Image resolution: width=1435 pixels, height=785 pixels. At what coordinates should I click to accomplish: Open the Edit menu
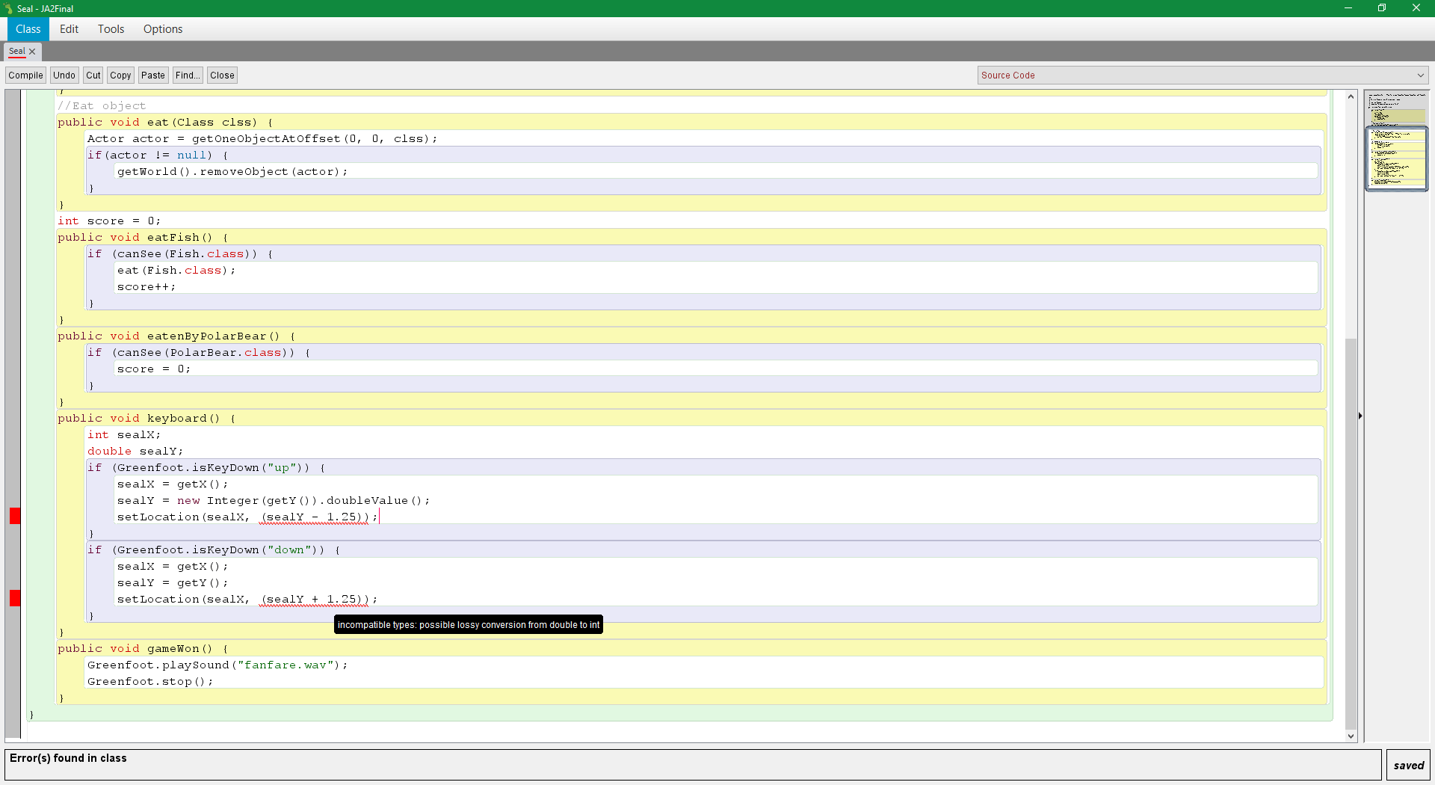(x=69, y=29)
